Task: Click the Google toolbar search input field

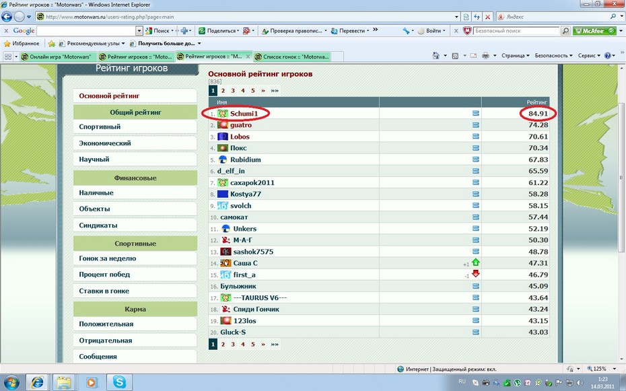Action: click(x=86, y=31)
